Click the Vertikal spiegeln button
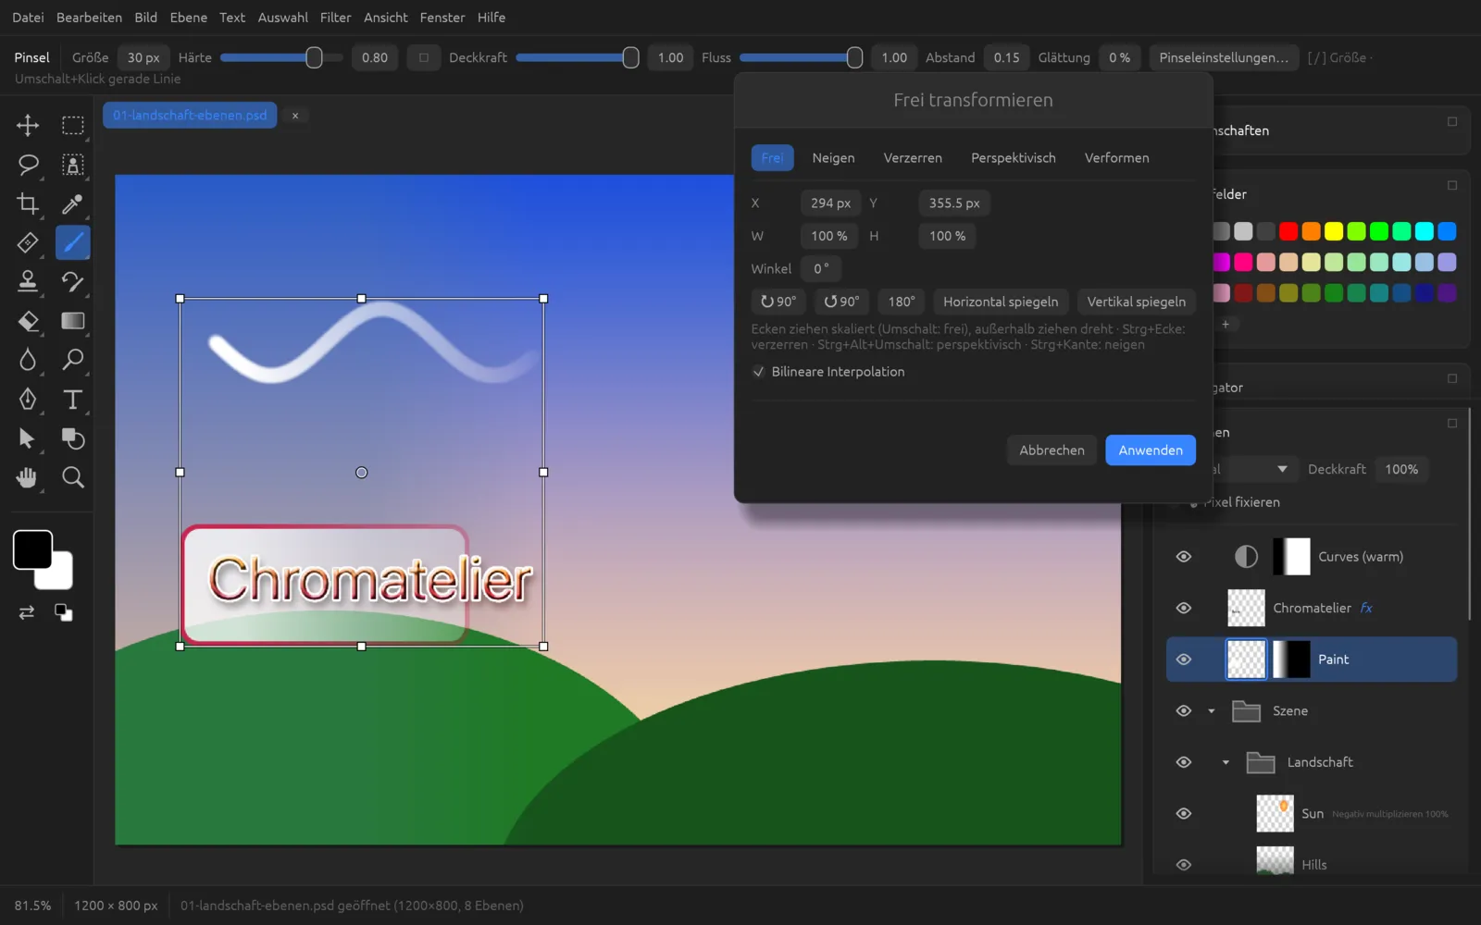Image resolution: width=1481 pixels, height=925 pixels. pyautogui.click(x=1136, y=302)
